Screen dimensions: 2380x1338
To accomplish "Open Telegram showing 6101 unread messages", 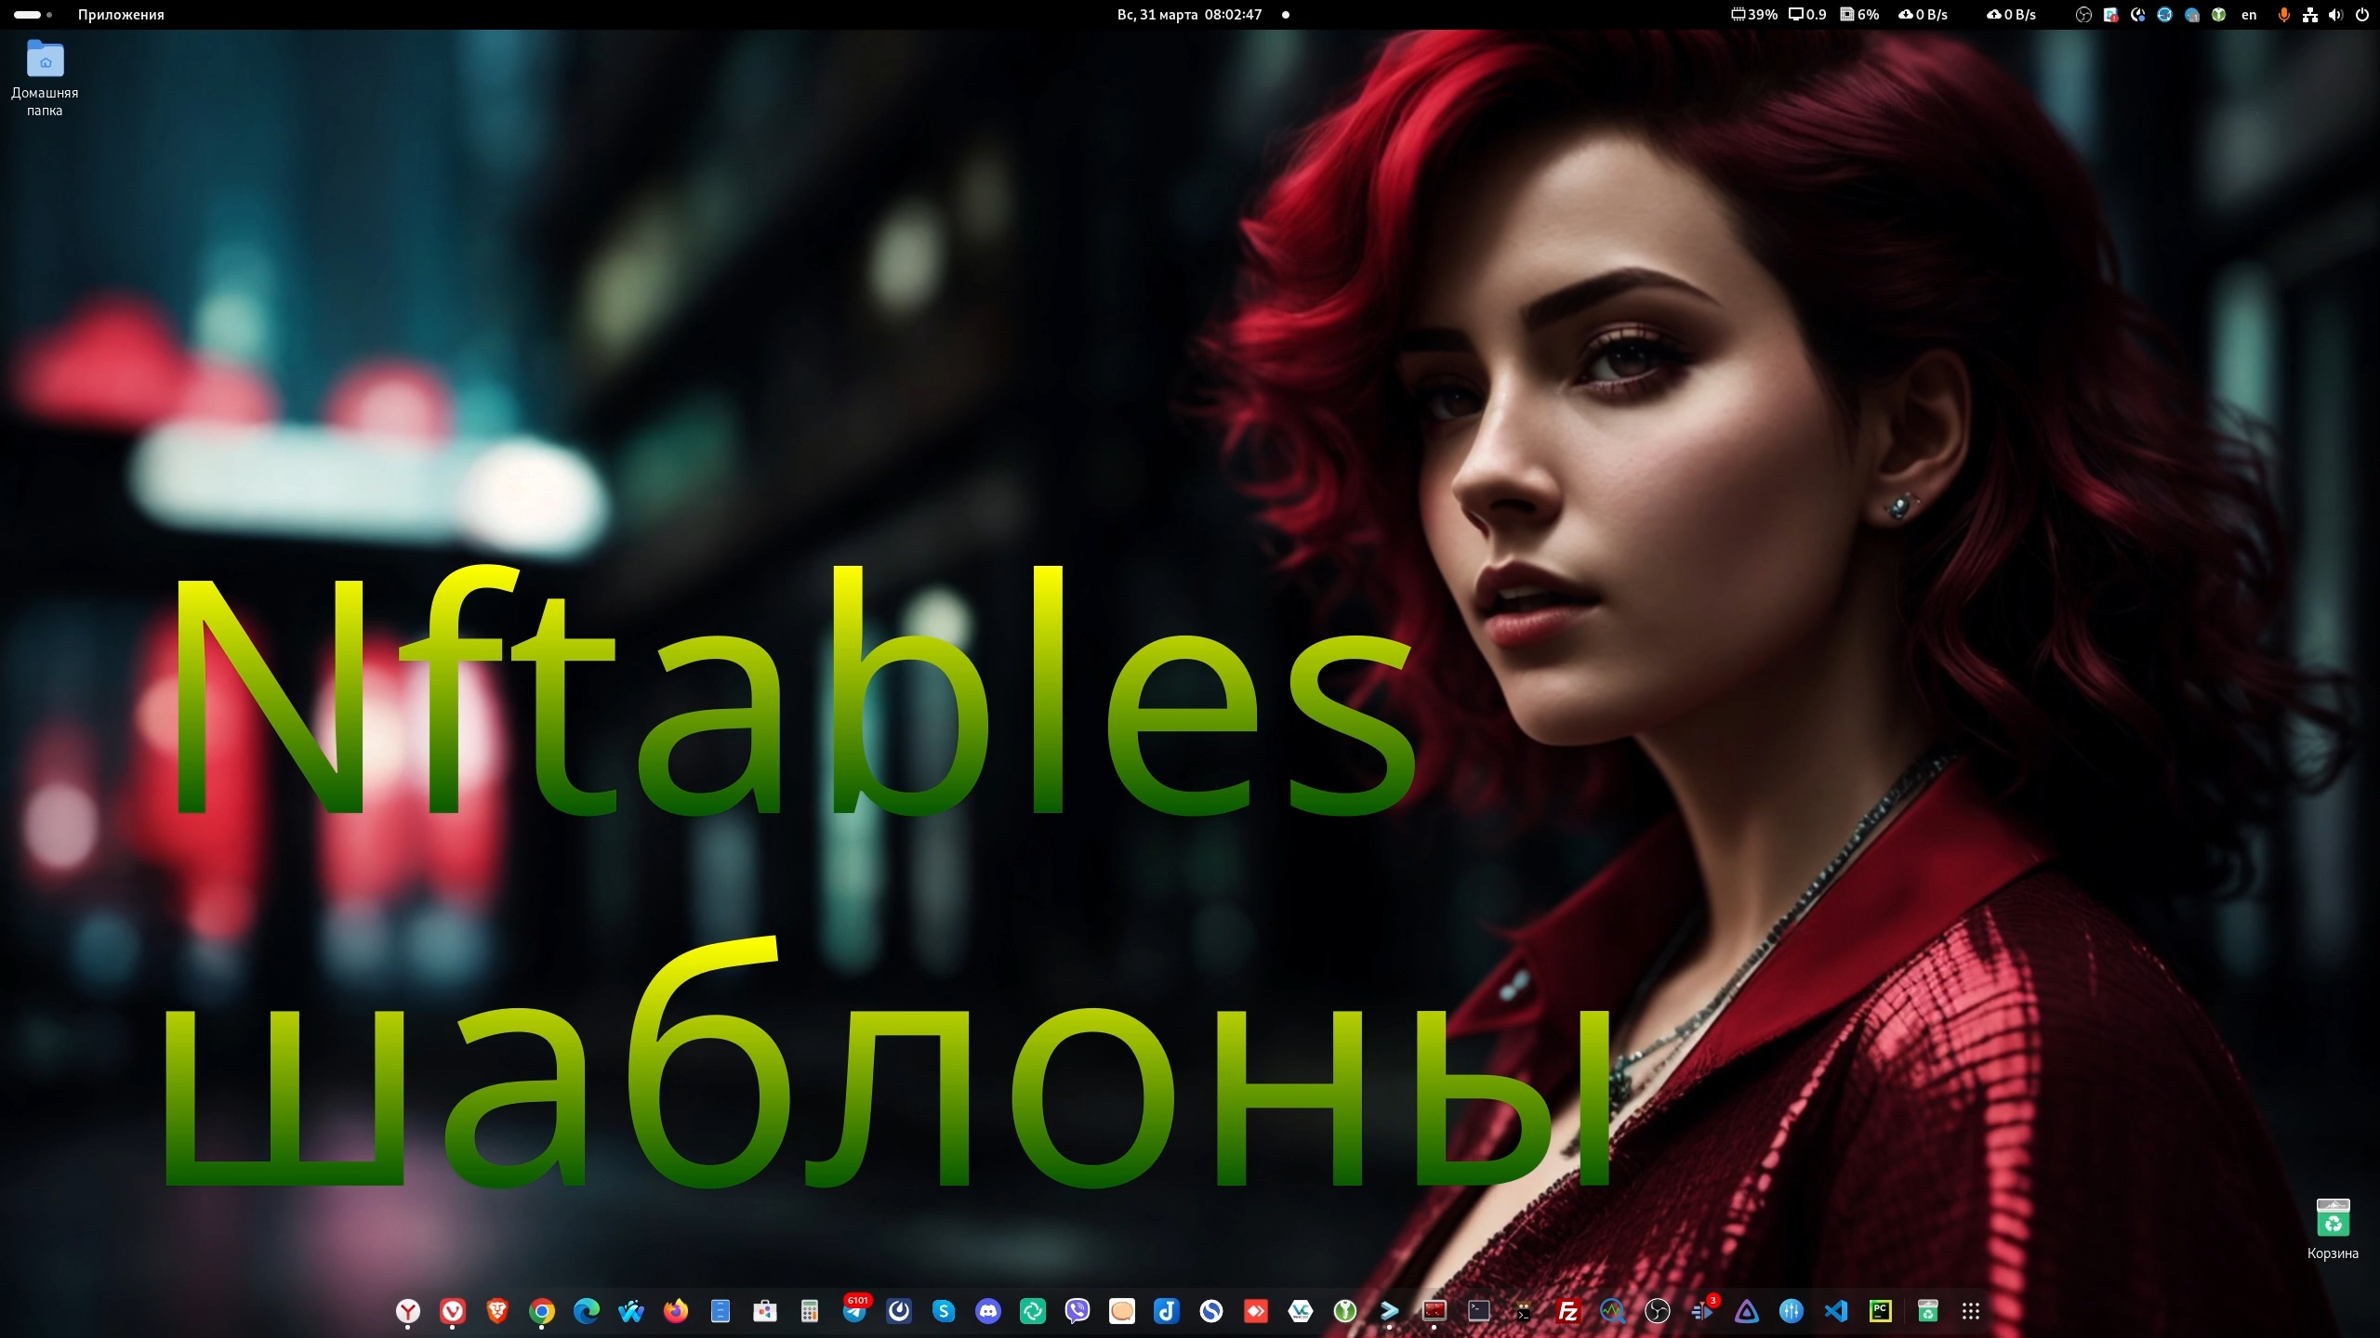I will pos(855,1313).
